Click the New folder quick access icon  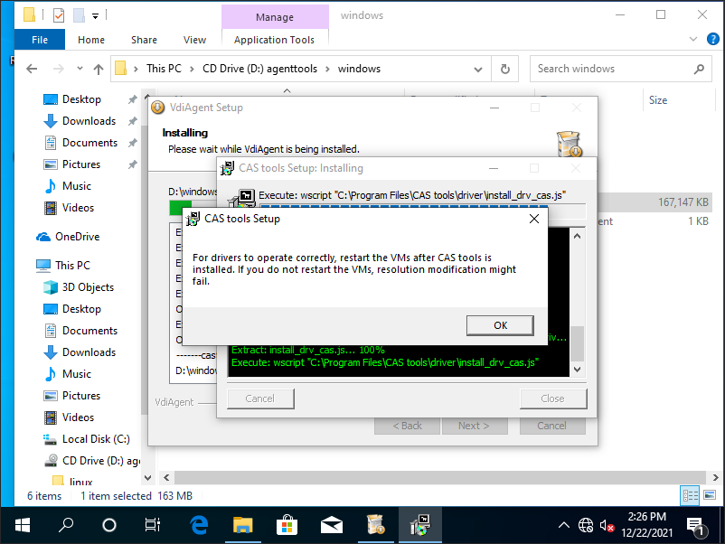pyautogui.click(x=79, y=15)
